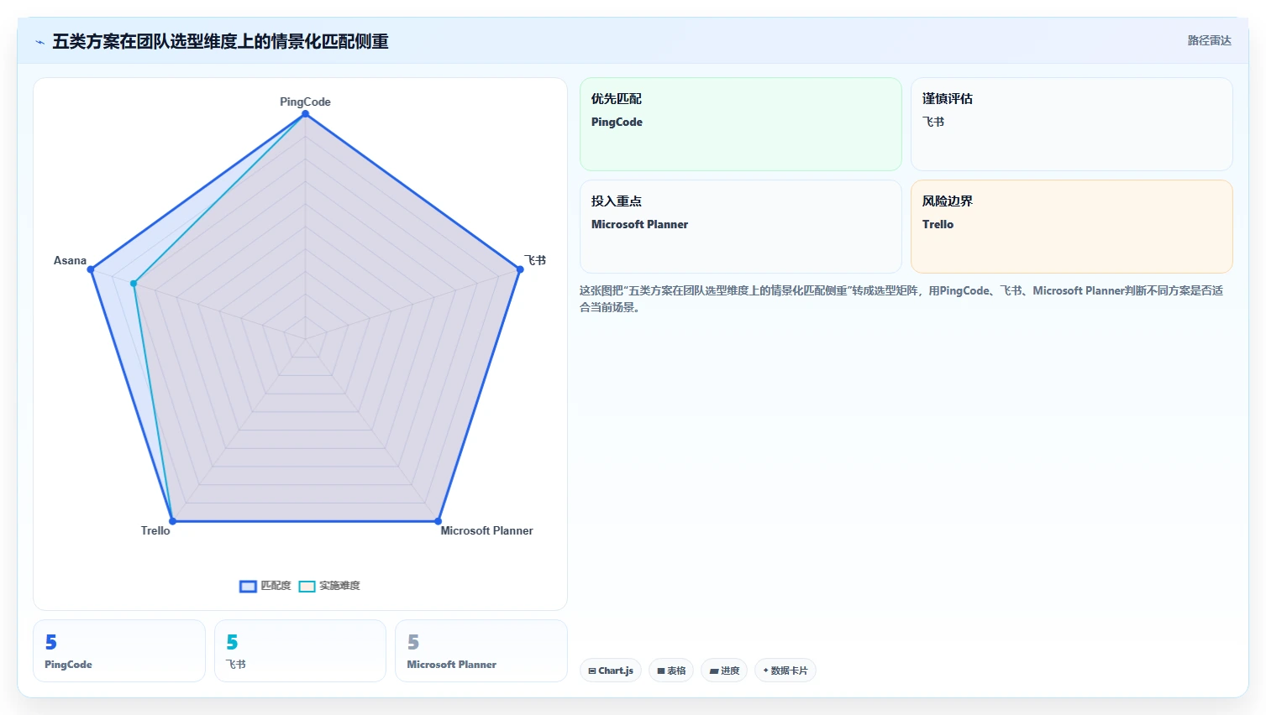
Task: Click the Microsoft Planner vertex point
Action: [x=438, y=521]
